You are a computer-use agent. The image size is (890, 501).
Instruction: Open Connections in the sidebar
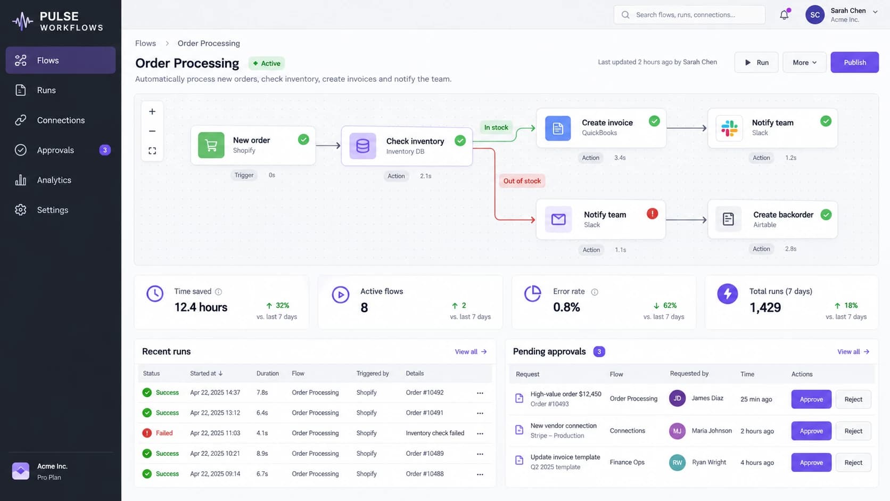point(61,120)
